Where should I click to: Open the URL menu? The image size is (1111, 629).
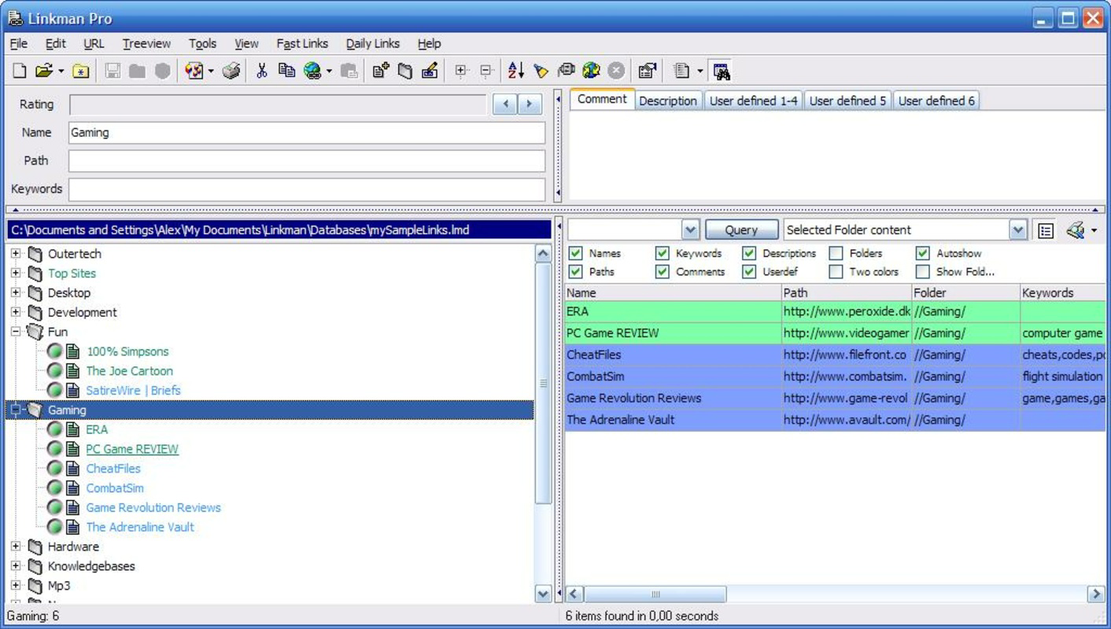[x=94, y=43]
